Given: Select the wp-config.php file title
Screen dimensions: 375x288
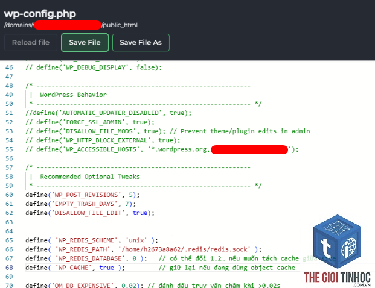Looking at the screenshot, I should pyautogui.click(x=40, y=14).
